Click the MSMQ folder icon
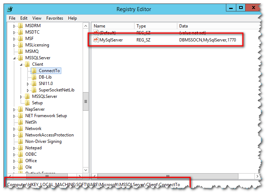The height and width of the screenshot is (195, 268). click(21, 51)
